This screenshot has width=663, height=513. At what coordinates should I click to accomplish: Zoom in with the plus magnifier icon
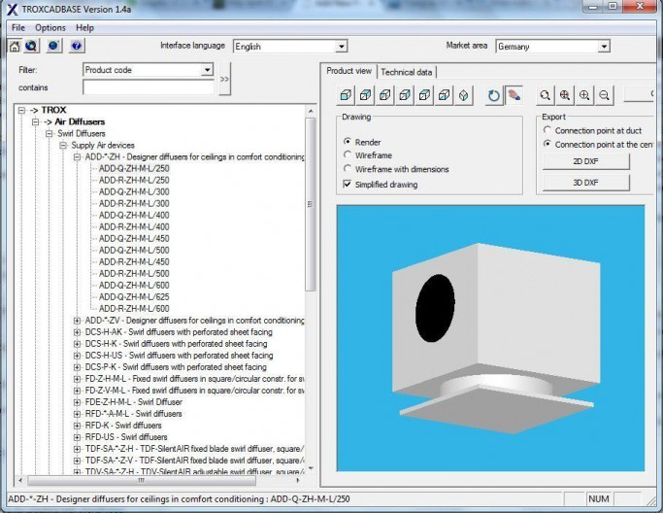click(x=584, y=95)
